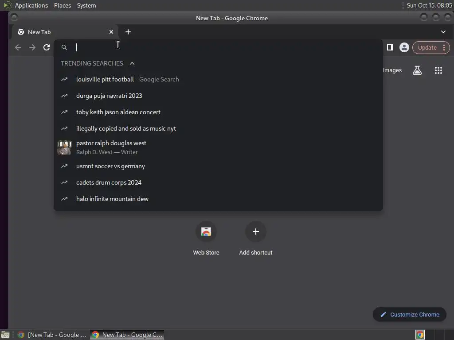Open the tab search dropdown chevron

pos(443,32)
